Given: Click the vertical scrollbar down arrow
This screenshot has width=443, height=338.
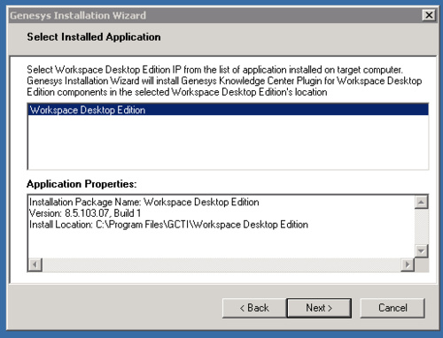Looking at the screenshot, I should (x=422, y=251).
